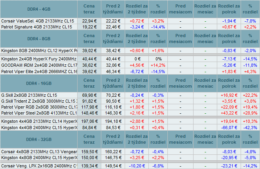Click the G.Skill Trident Z 2x8GB 3000MHz row name
Image resolution: width=260 pixels, height=169 pixels.
pos(39,101)
